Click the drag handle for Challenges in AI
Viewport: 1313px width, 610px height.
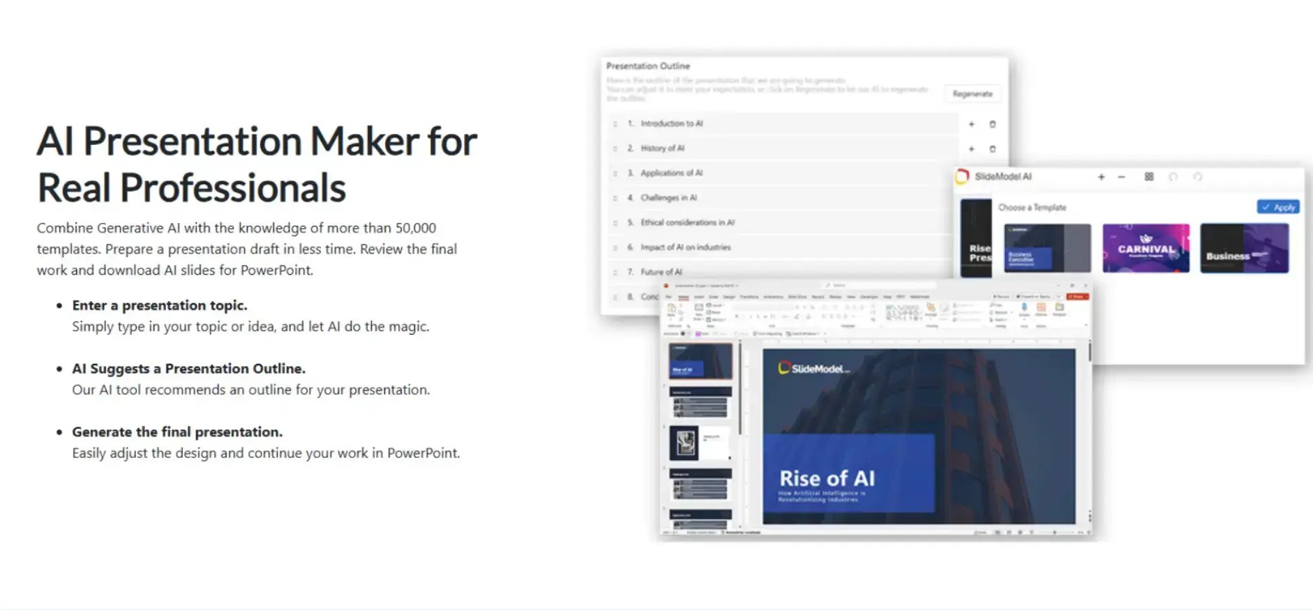[x=615, y=198]
